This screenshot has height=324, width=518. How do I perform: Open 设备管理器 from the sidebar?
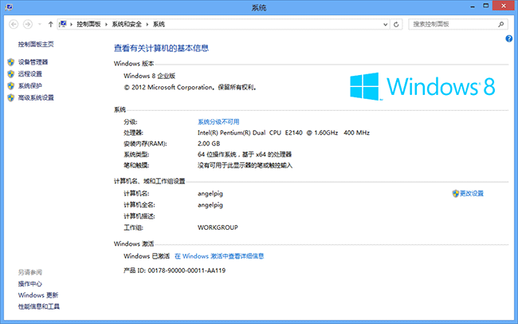pos(33,62)
